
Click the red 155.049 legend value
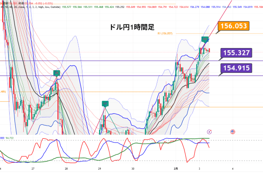point(130,7)
